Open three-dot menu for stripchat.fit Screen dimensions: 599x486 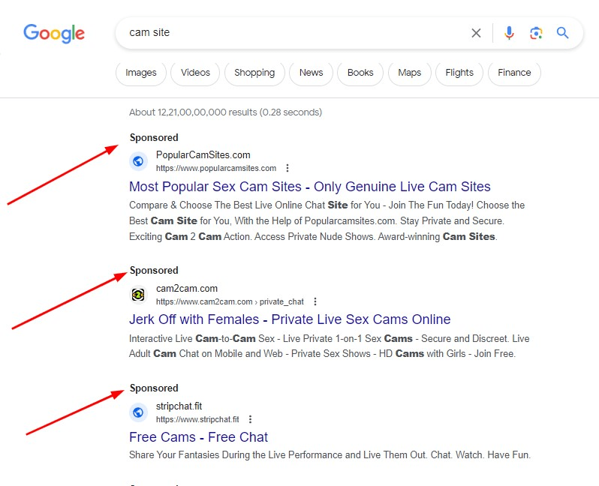pos(250,419)
